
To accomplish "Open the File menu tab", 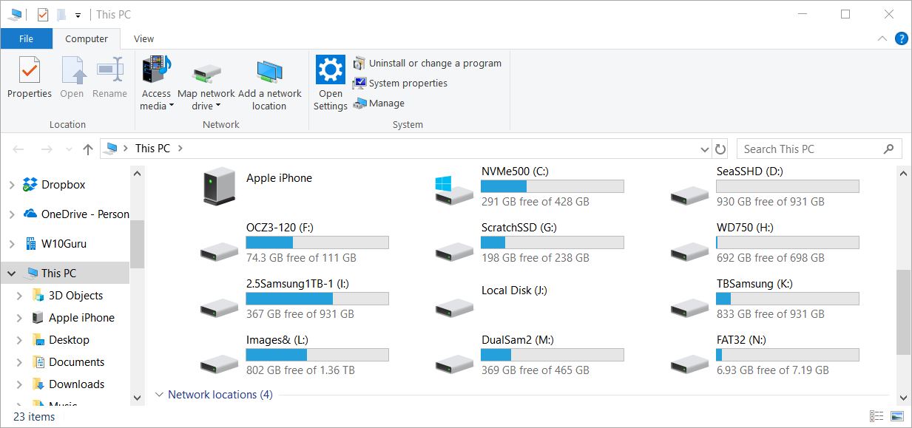I will [x=27, y=39].
